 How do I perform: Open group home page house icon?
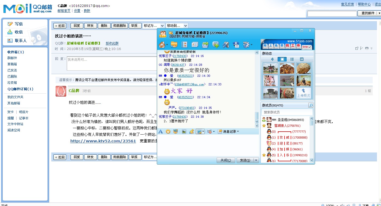click(162, 44)
